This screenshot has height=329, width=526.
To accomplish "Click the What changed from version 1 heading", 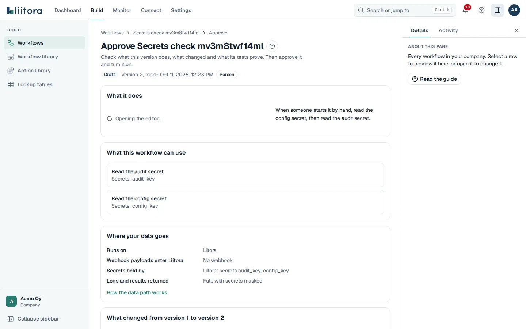I will [x=165, y=318].
